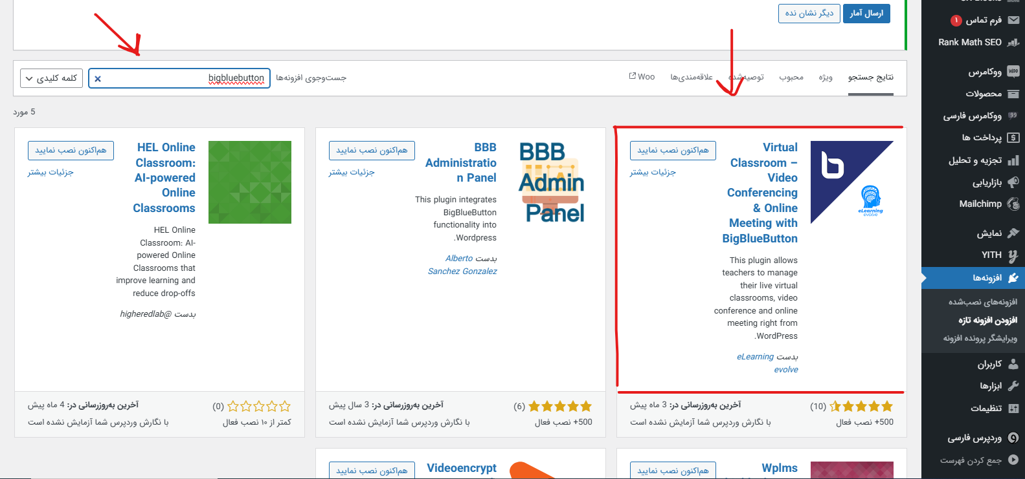Open ووکامرس via its Woo icon
The height and width of the screenshot is (479, 1025).
click(1013, 72)
